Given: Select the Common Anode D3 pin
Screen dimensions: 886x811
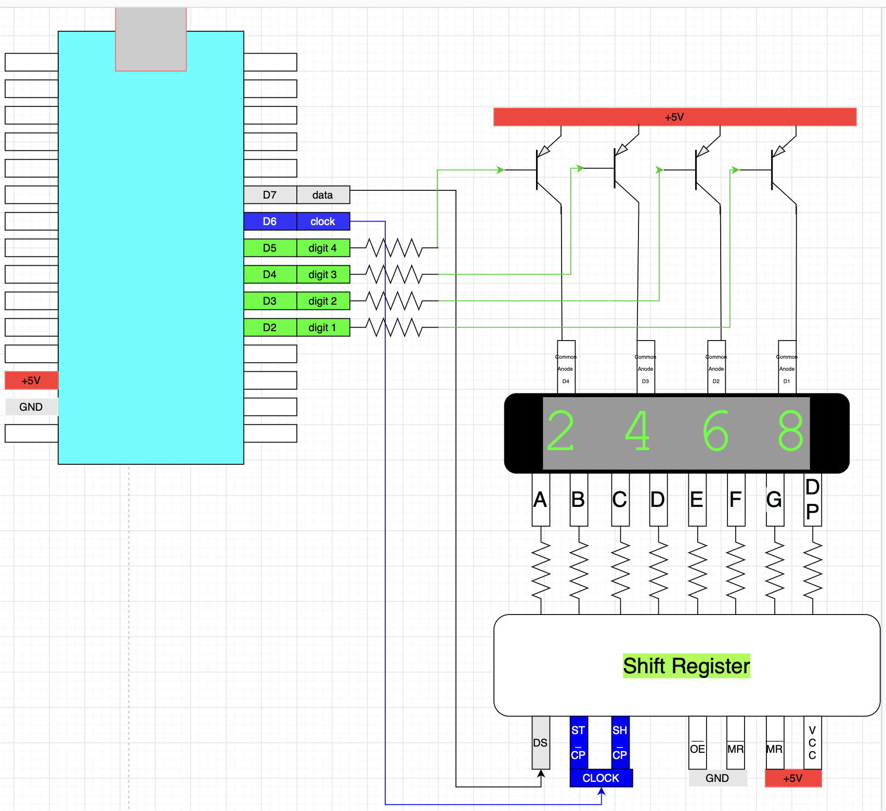Looking at the screenshot, I should tap(646, 367).
